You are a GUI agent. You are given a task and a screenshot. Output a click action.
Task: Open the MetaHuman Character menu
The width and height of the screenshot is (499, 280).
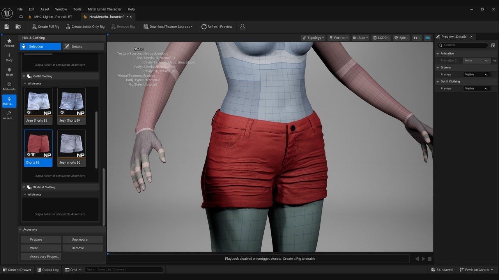(x=104, y=9)
